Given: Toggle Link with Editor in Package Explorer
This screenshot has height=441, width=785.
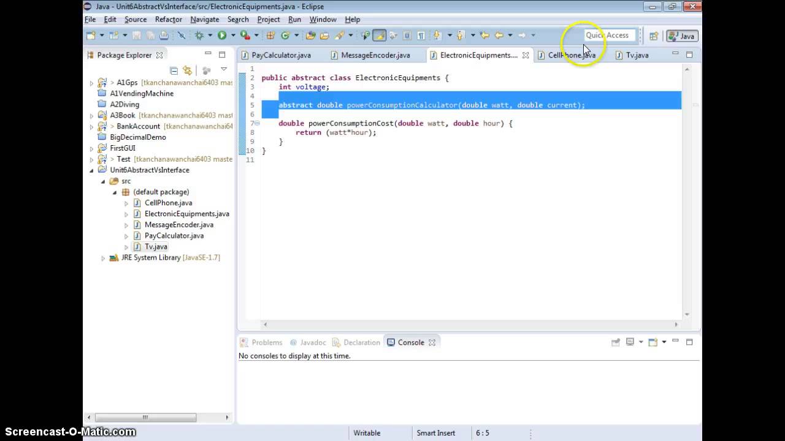Looking at the screenshot, I should [x=188, y=70].
